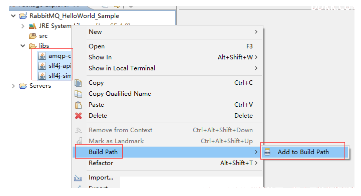This screenshot has width=361, height=196.
Task: Expand the JRE System Library node
Action: (x=23, y=26)
